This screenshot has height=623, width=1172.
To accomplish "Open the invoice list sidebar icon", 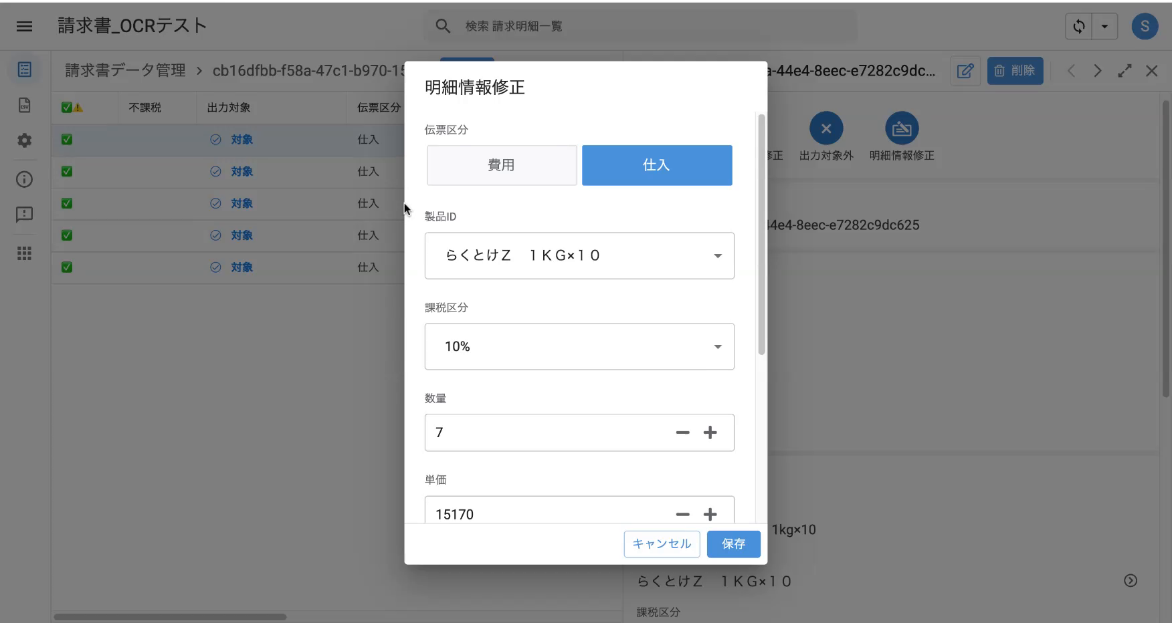I will (x=25, y=70).
